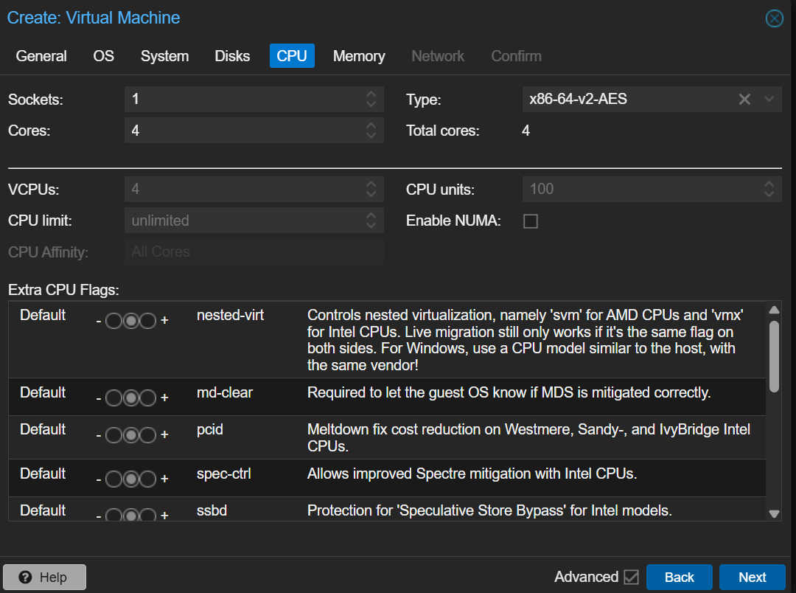Click the Back button
The height and width of the screenshot is (593, 796).
pos(679,577)
